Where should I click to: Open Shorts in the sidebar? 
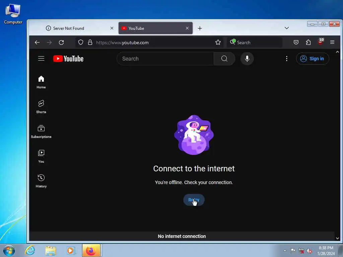click(41, 107)
